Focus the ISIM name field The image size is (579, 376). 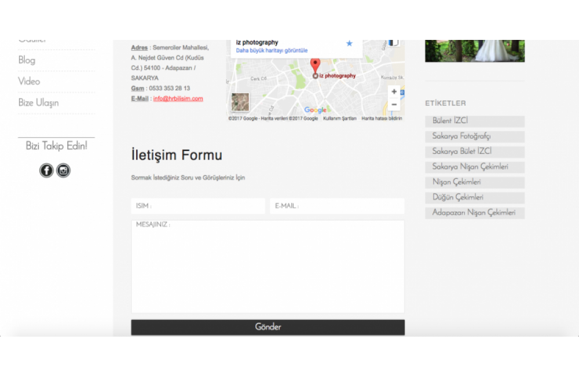197,206
